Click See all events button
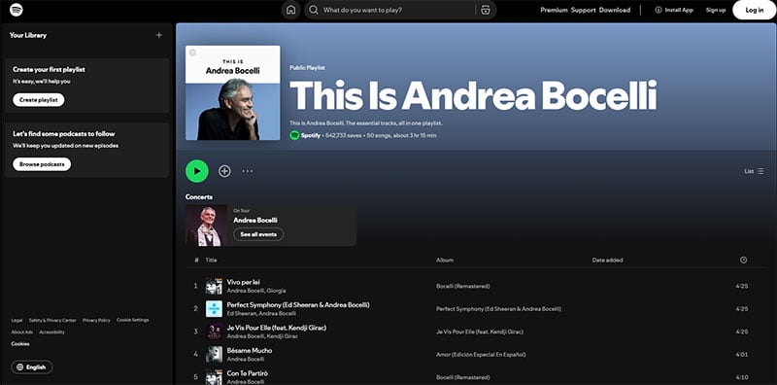 click(x=258, y=234)
